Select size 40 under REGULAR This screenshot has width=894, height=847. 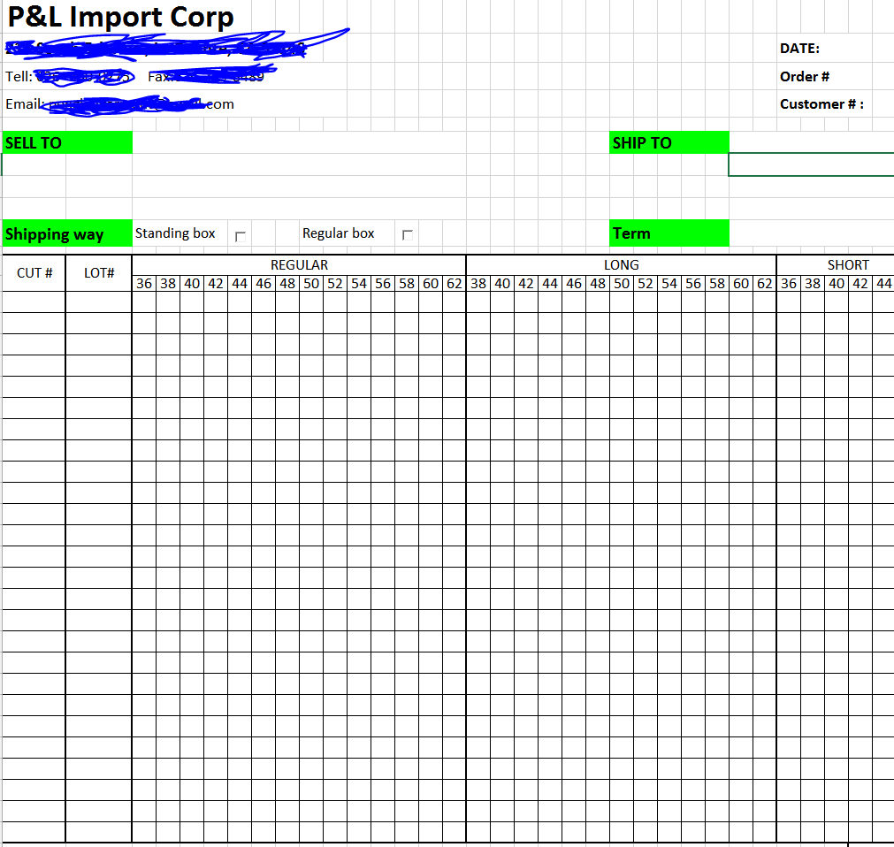(x=192, y=283)
